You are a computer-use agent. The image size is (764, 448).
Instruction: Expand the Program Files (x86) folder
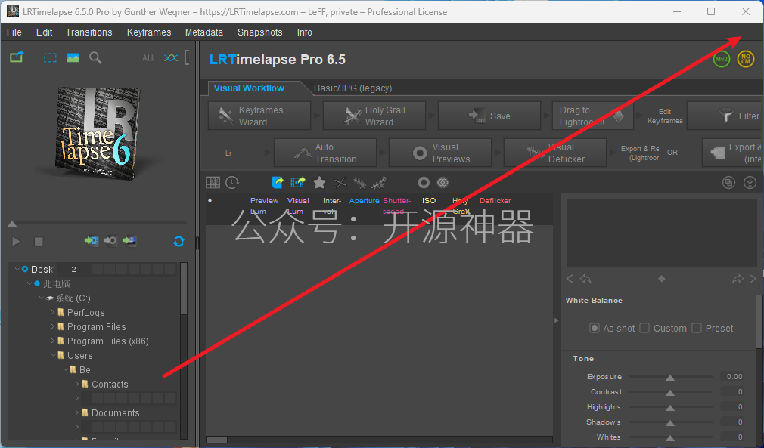53,341
